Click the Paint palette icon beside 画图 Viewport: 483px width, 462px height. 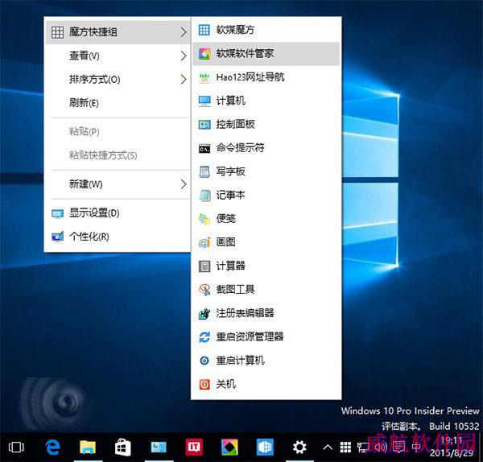click(204, 243)
